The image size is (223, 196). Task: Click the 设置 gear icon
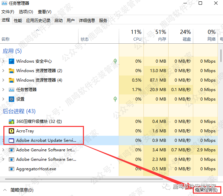pyautogui.click(x=12, y=99)
